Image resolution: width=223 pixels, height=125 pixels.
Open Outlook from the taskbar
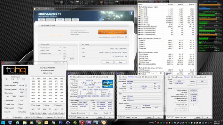(46, 123)
